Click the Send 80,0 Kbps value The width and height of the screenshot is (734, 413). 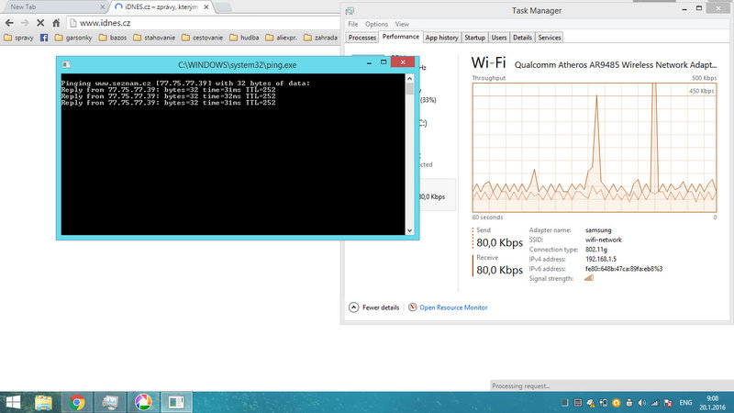click(x=499, y=242)
